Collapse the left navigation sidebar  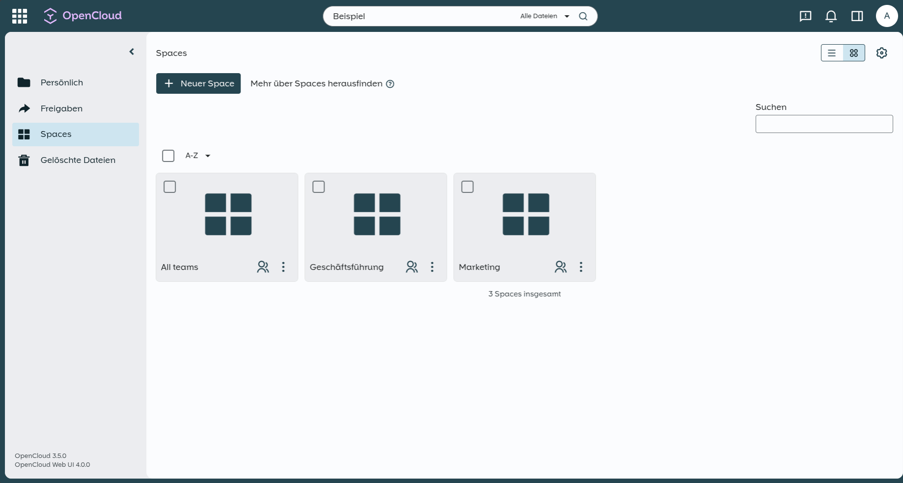pos(132,52)
